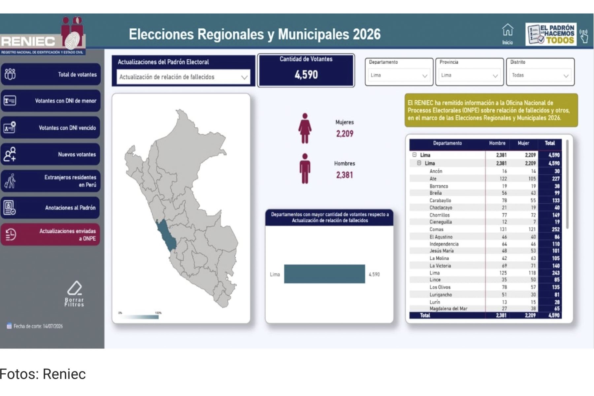
Task: Open Nuevos votantes section
Action: coord(50,154)
